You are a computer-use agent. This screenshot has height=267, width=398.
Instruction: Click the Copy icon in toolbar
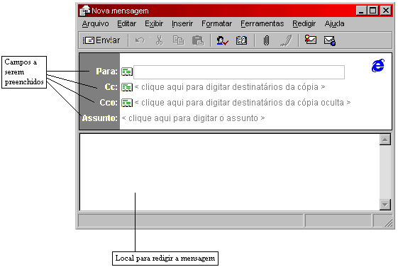tap(178, 40)
